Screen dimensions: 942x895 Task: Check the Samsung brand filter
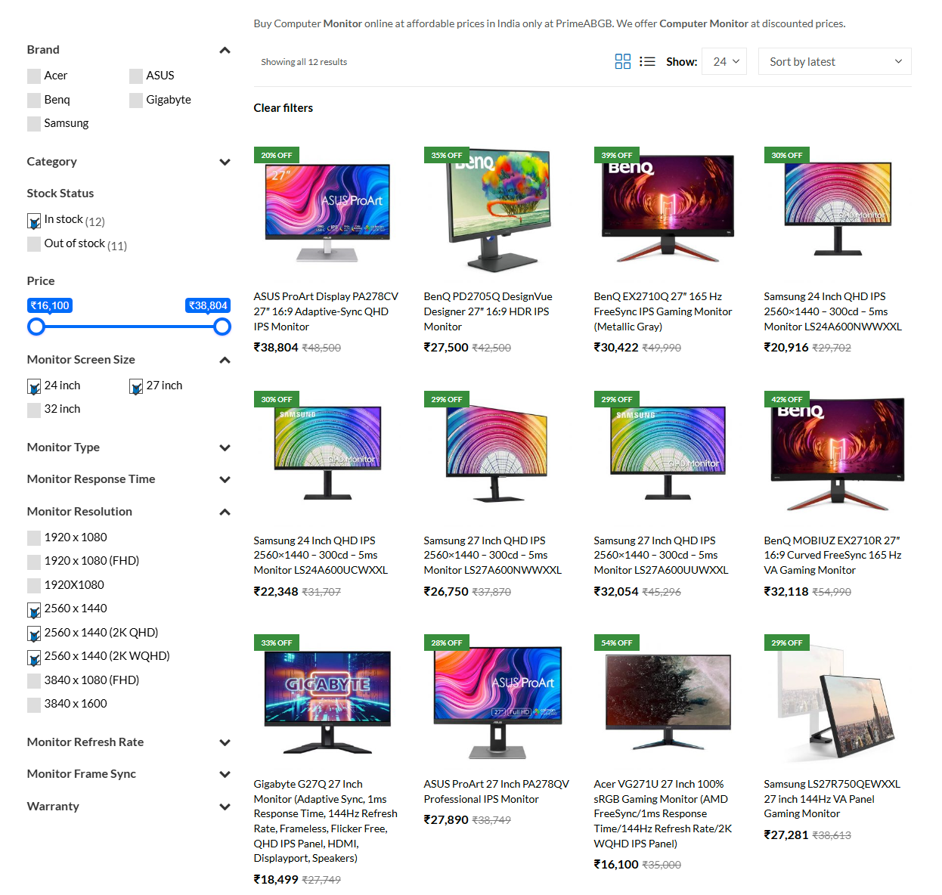coord(34,124)
